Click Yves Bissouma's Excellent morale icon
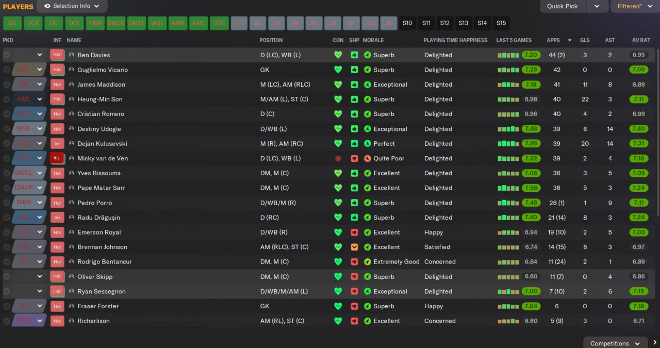Image resolution: width=660 pixels, height=348 pixels. pos(368,173)
